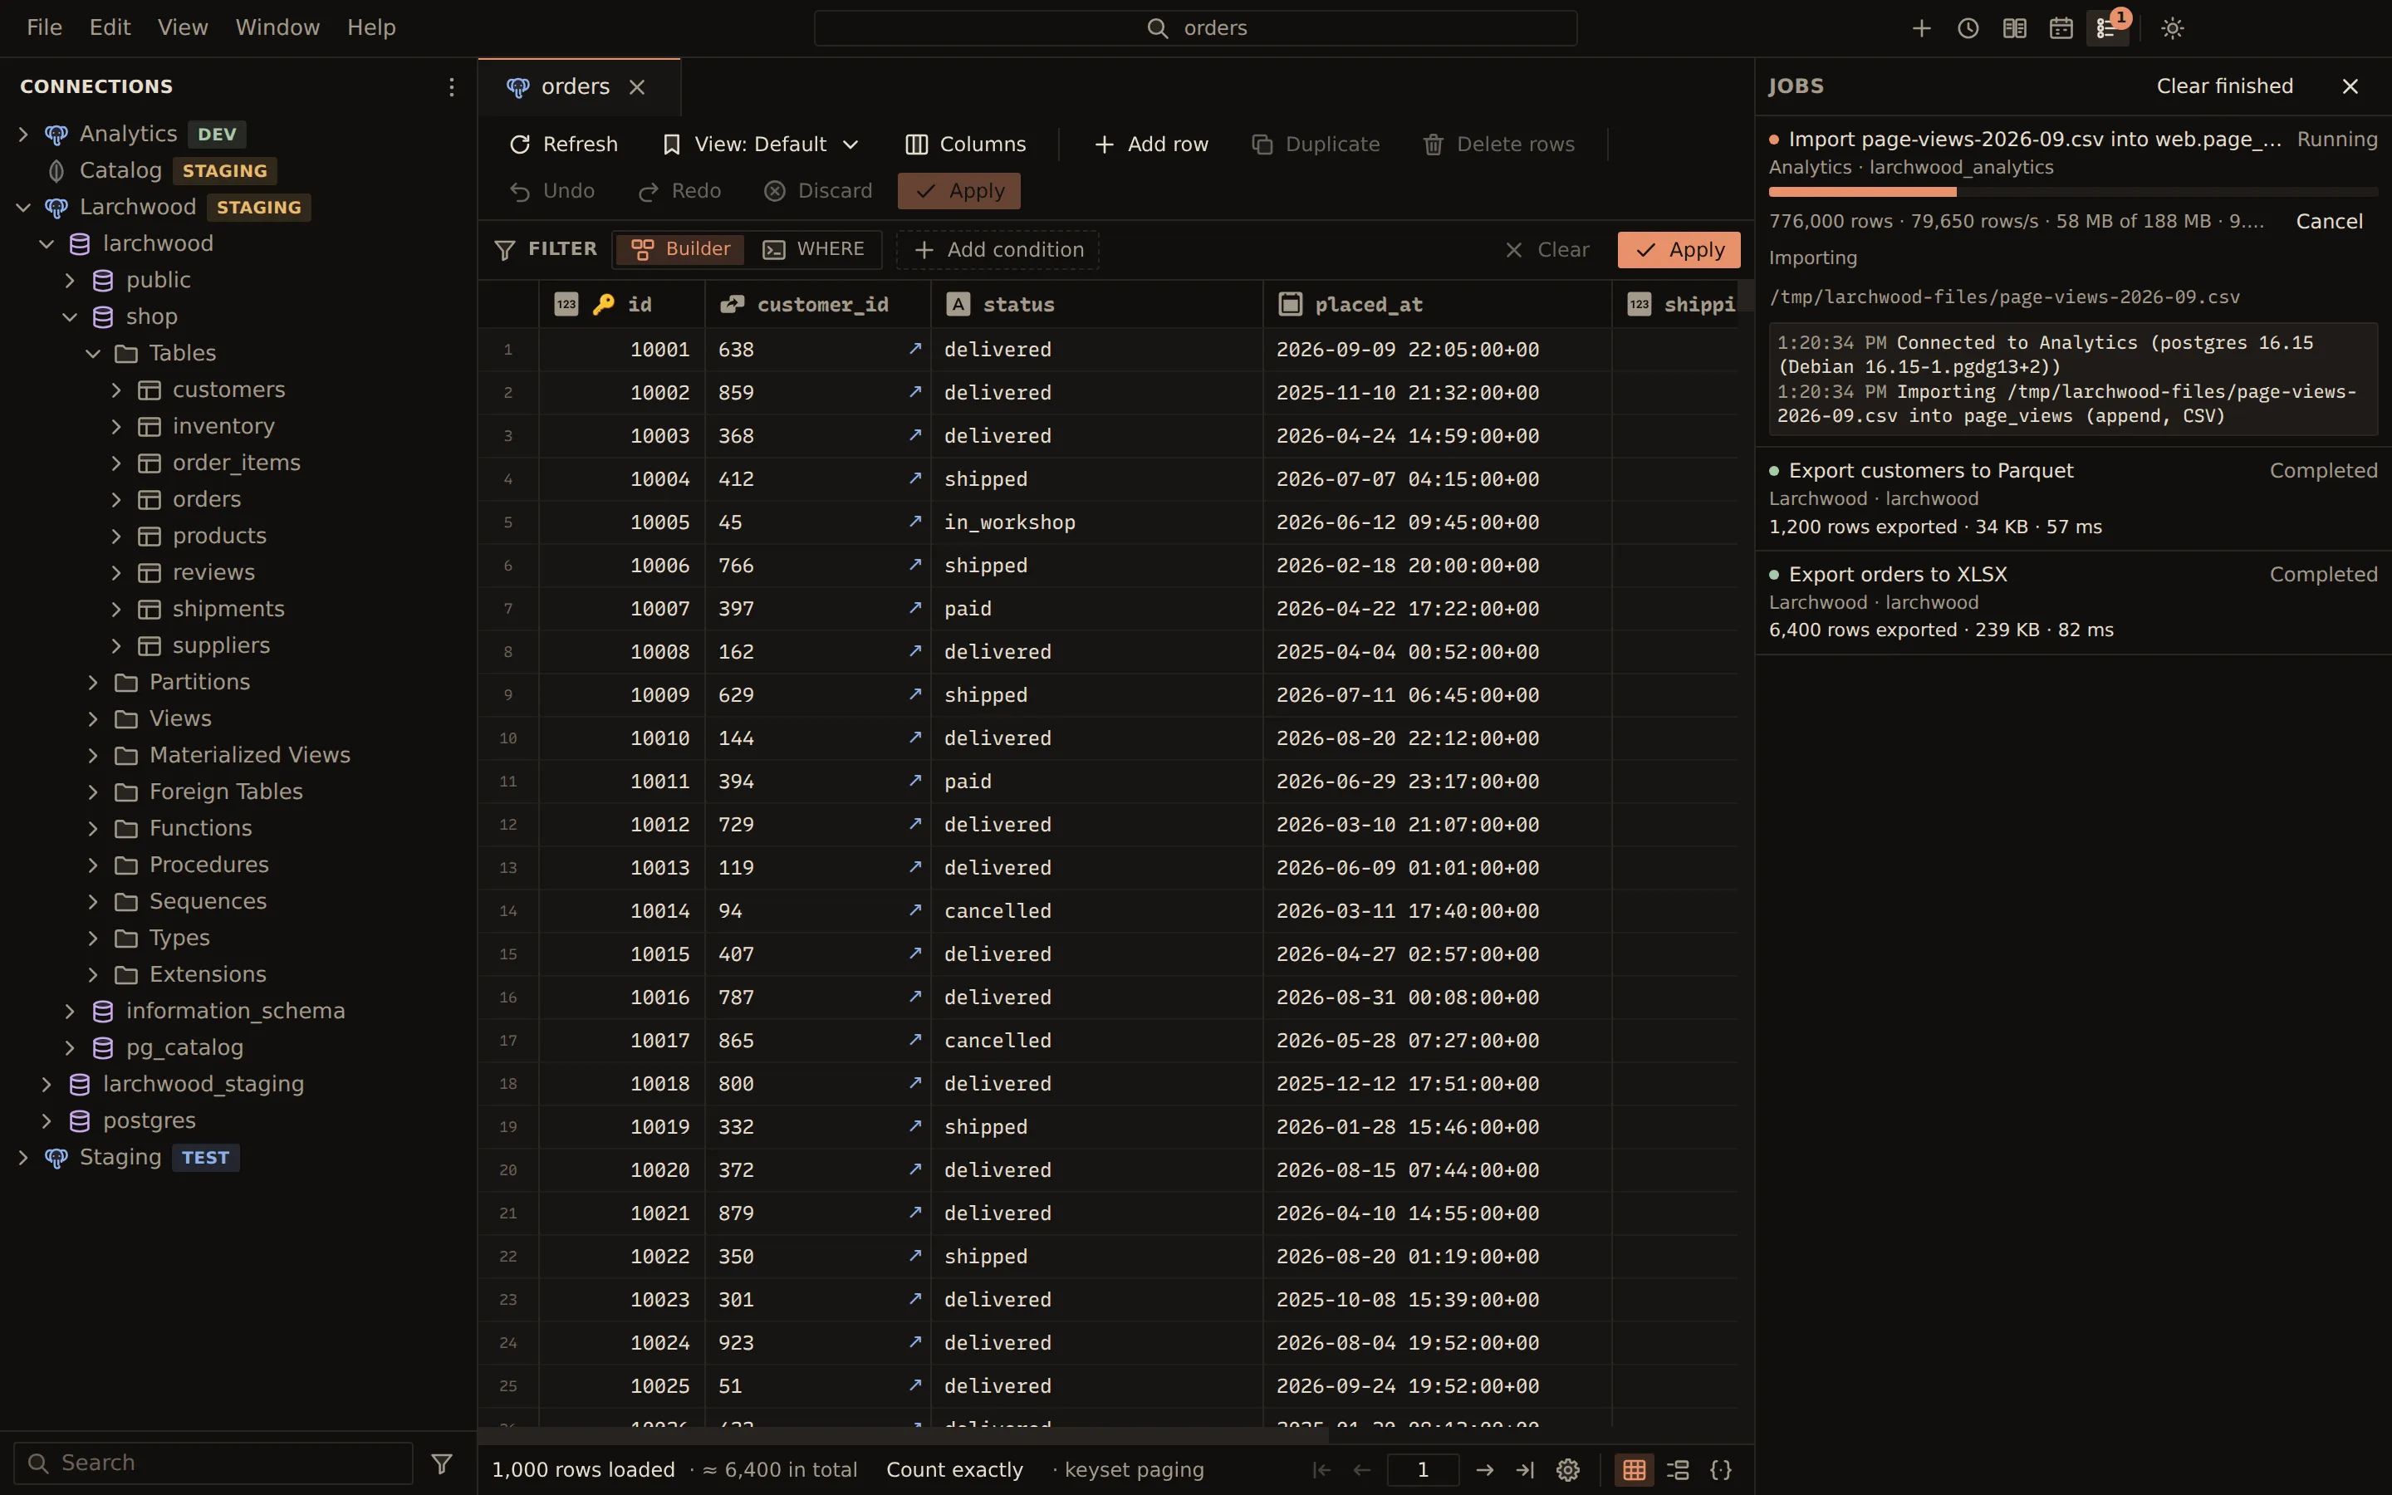Open the query history clock icon
Viewport: 2392px width, 1495px height.
(x=1968, y=27)
